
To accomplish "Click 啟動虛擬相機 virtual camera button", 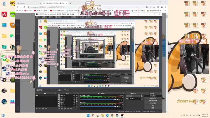I will point(153,101).
